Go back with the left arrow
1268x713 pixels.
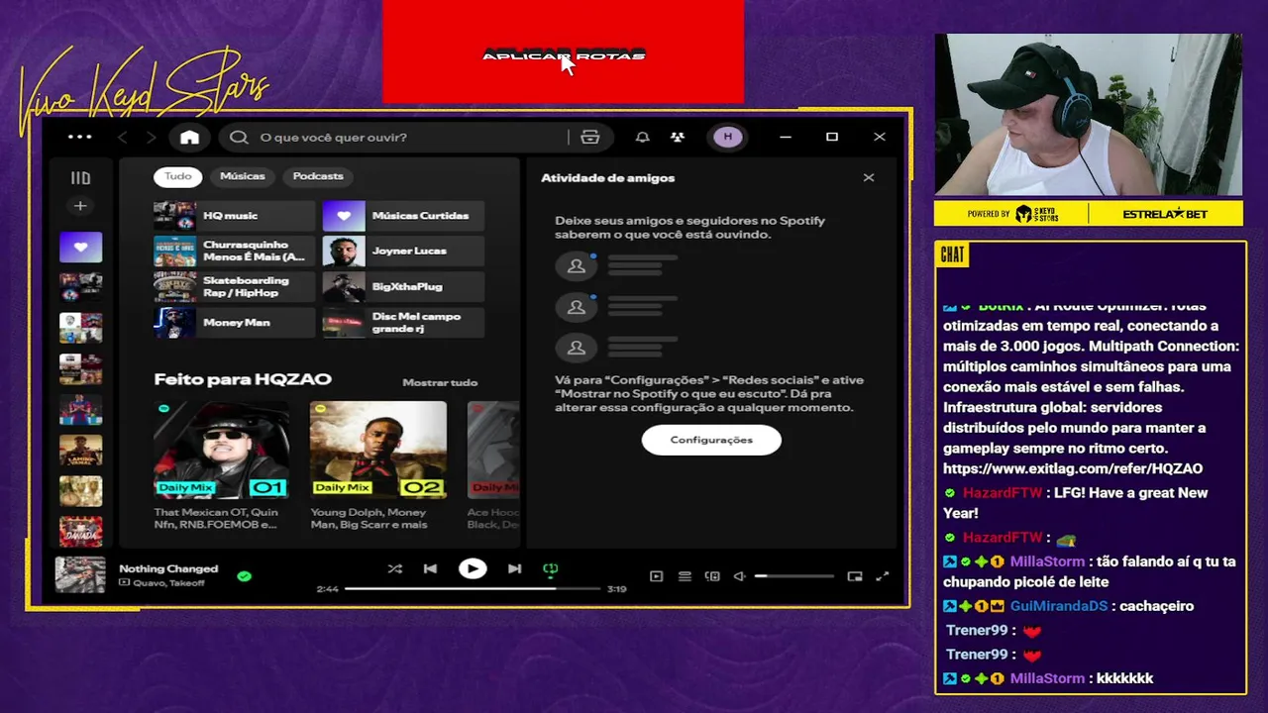tap(123, 138)
